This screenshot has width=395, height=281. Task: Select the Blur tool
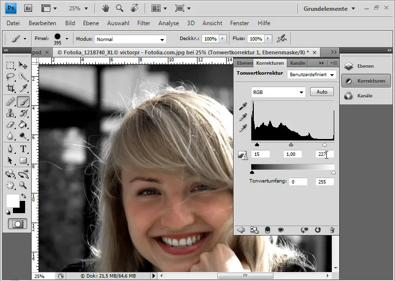[10, 136]
